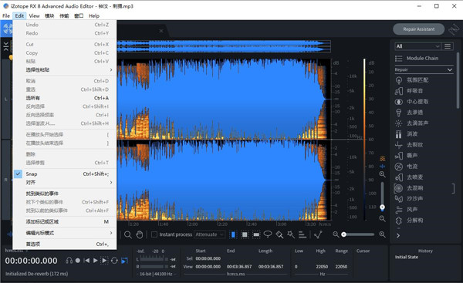
Task: Zoom in vertically beside the spectrogram
Action: pos(383,174)
